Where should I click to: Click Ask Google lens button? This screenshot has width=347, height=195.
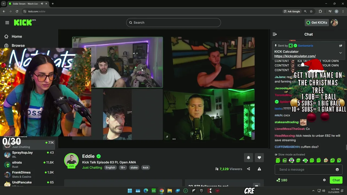[292, 11]
